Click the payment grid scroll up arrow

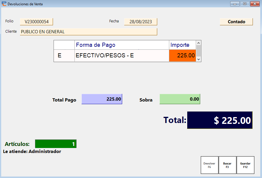(198, 43)
